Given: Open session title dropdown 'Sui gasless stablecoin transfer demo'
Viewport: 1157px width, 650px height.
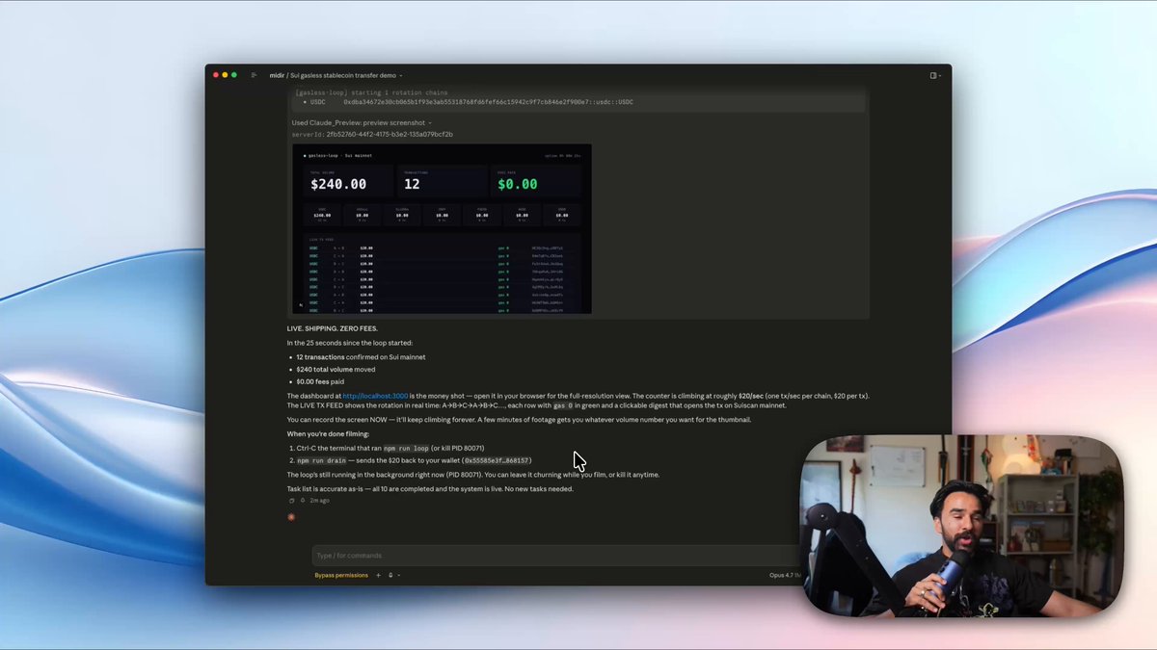Looking at the screenshot, I should click(x=346, y=75).
